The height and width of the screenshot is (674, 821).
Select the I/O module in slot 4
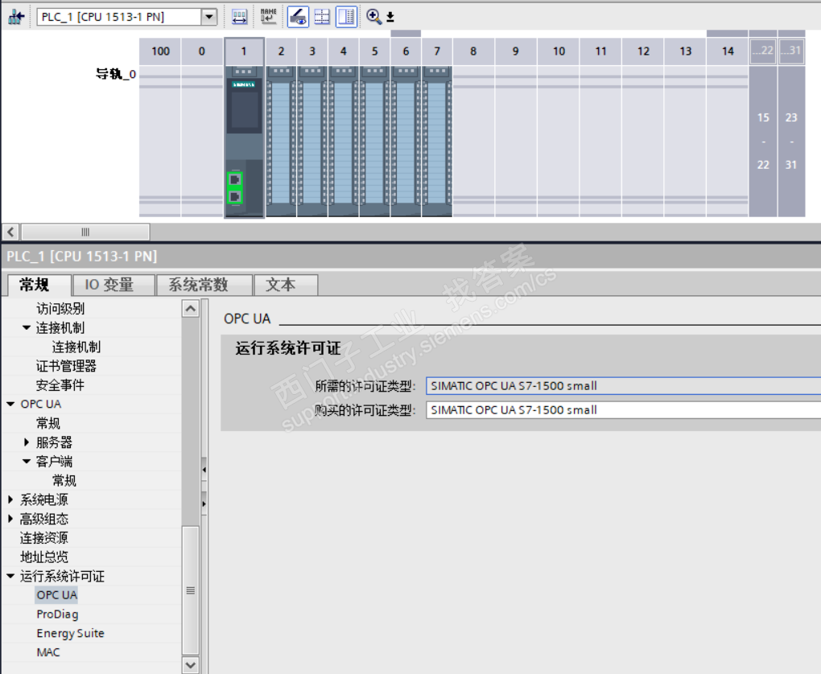point(344,140)
